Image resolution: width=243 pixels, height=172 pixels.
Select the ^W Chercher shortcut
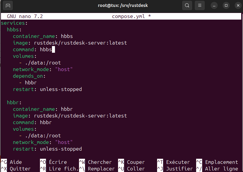[x=95, y=162]
